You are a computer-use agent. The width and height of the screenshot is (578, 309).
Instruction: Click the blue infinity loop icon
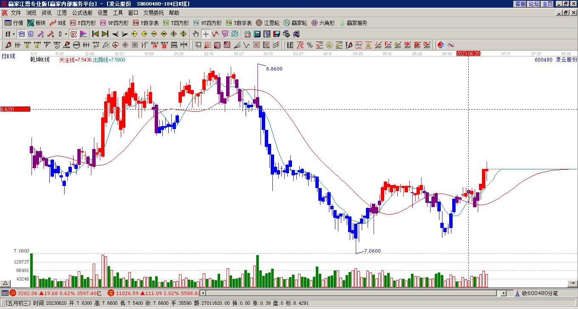(451, 45)
